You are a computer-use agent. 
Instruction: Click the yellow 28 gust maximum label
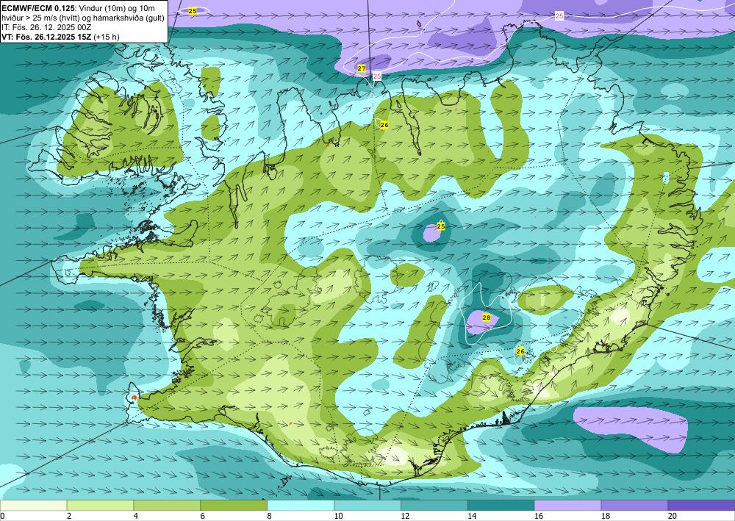(487, 317)
